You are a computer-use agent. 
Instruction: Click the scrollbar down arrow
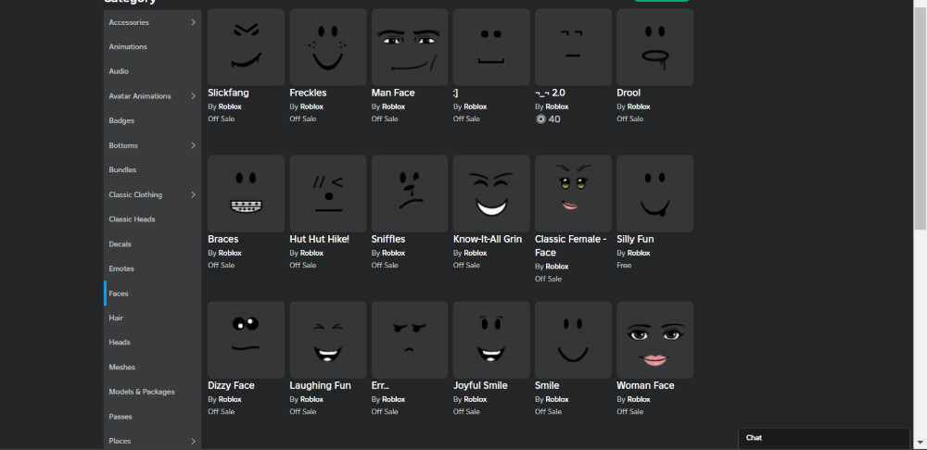click(920, 443)
